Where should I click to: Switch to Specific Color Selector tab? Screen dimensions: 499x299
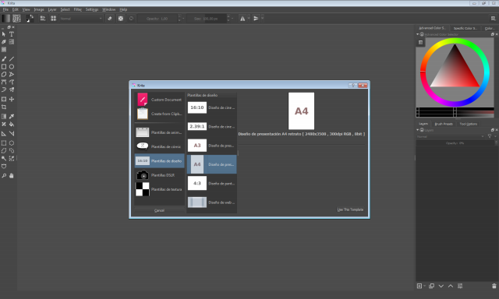pyautogui.click(x=465, y=28)
